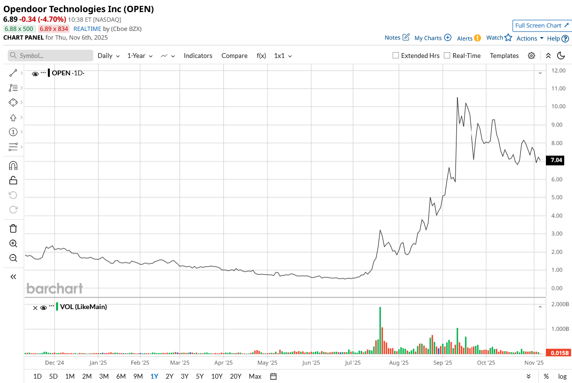Select the trend line drawing tool
572x383 pixels.
pyautogui.click(x=13, y=73)
